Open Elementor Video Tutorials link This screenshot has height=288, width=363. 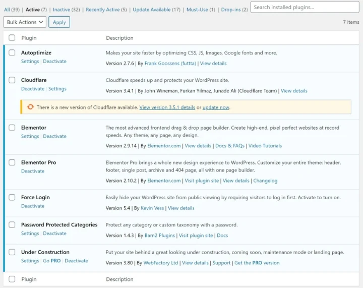pyautogui.click(x=265, y=146)
